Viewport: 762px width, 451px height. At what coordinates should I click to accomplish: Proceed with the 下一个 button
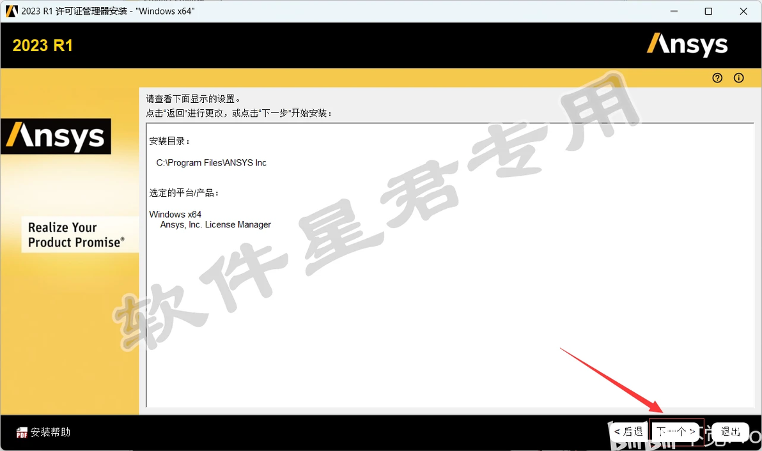(676, 431)
